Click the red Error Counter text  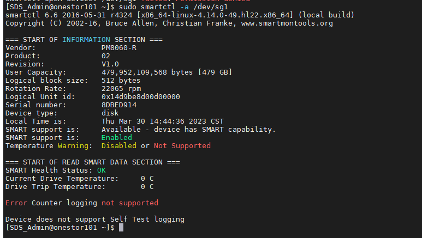click(x=16, y=203)
